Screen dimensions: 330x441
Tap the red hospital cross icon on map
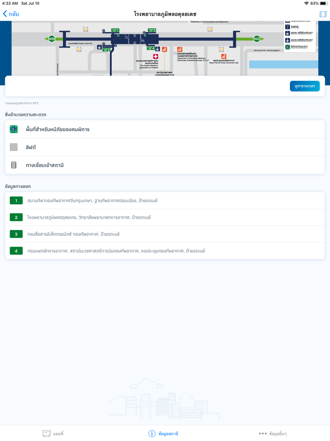click(155, 57)
